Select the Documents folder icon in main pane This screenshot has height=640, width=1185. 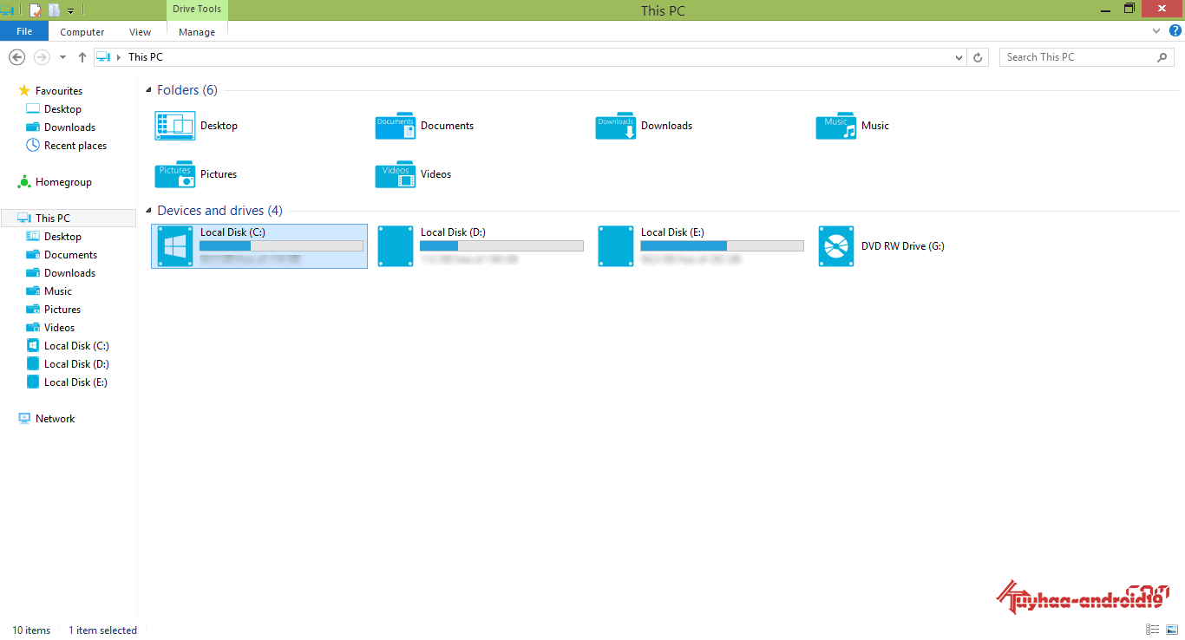coord(396,126)
